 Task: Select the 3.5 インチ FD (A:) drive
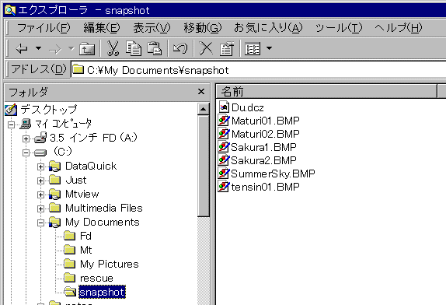[x=93, y=138]
